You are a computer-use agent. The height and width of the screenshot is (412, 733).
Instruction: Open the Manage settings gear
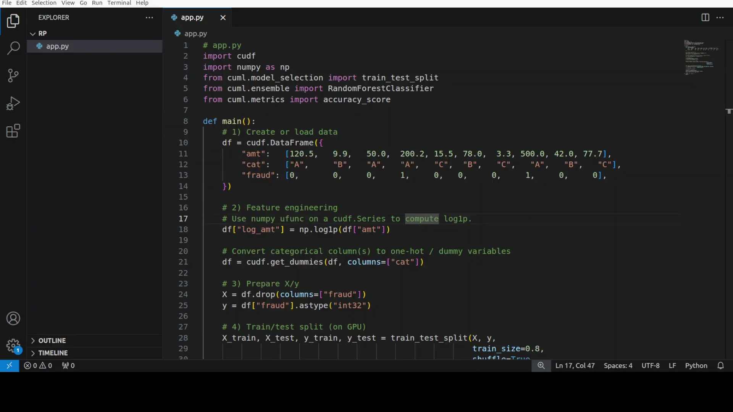click(13, 346)
